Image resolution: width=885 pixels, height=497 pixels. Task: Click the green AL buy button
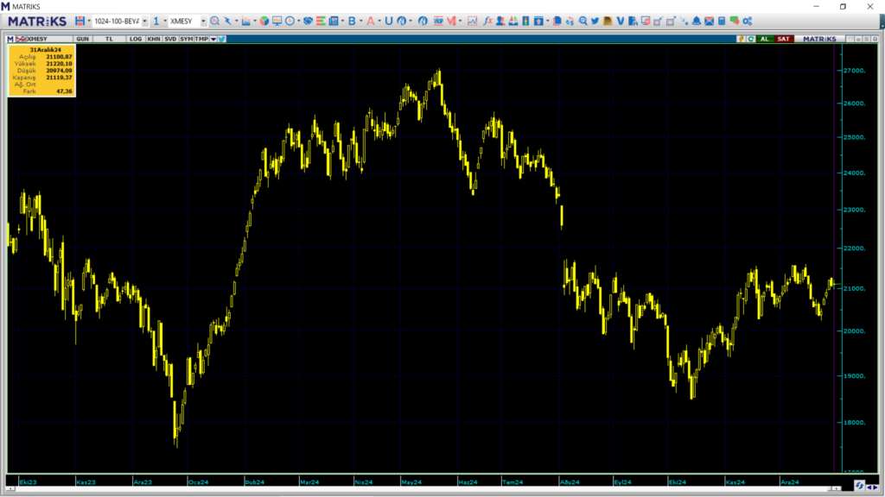[765, 39]
